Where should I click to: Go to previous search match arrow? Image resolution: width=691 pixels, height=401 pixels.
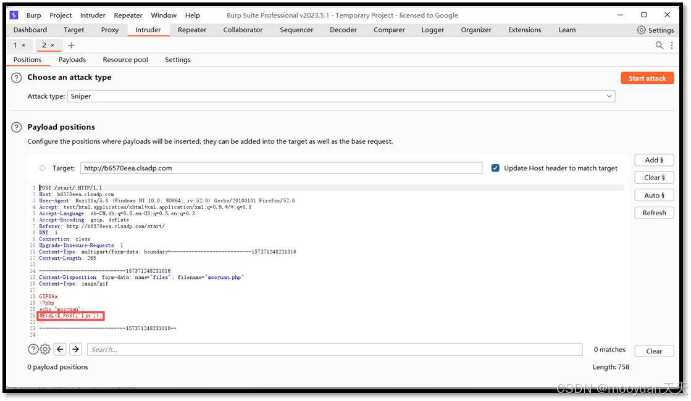point(61,350)
